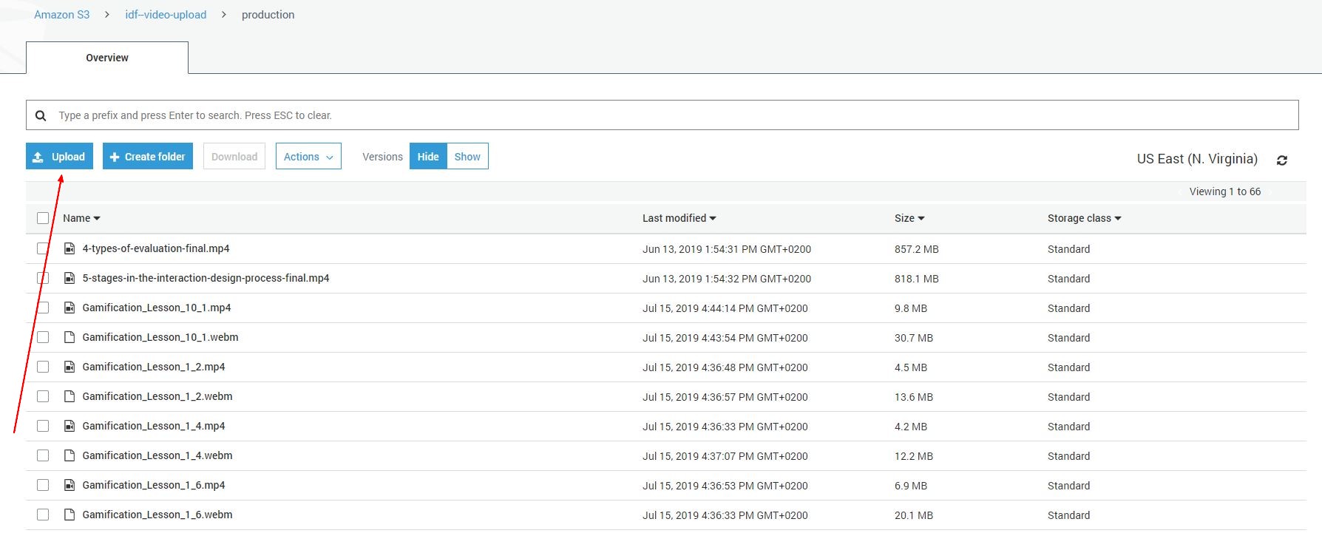Click video file icon of Gamification_Lesson_10_1.mp4
Image resolution: width=1322 pixels, height=536 pixels.
tap(70, 308)
